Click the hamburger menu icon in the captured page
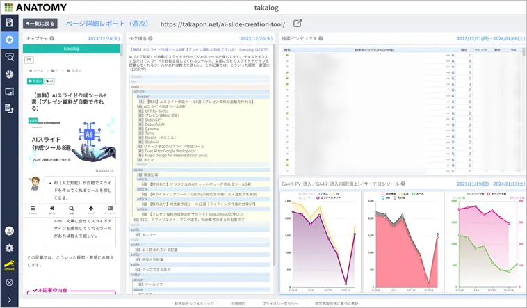 click(x=33, y=210)
